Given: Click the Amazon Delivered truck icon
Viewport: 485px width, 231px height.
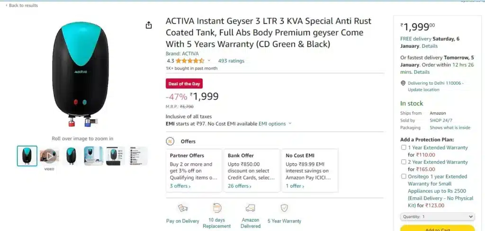Looking at the screenshot, I should tap(250, 208).
